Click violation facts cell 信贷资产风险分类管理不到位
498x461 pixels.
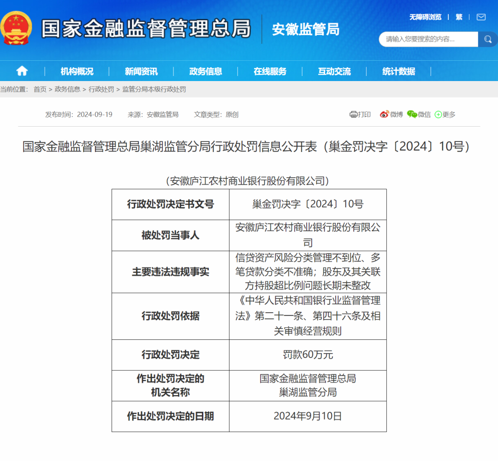[x=308, y=272]
